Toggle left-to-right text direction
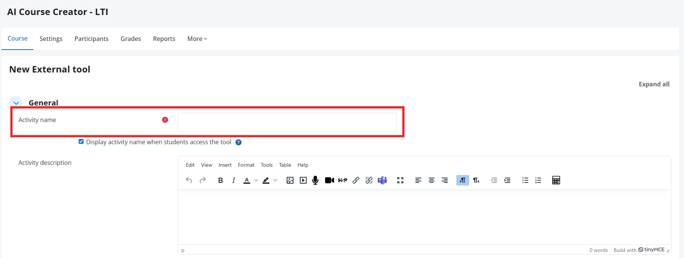The height and width of the screenshot is (258, 684). [462, 180]
